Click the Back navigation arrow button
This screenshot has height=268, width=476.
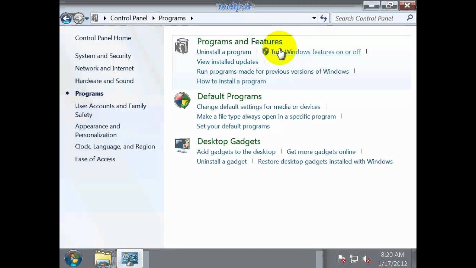point(66,18)
